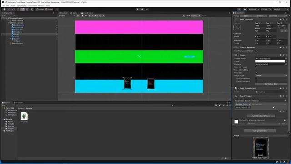Toggle Scene view 2D mode button
This screenshot has width=291, height=164.
[x=78, y=15]
